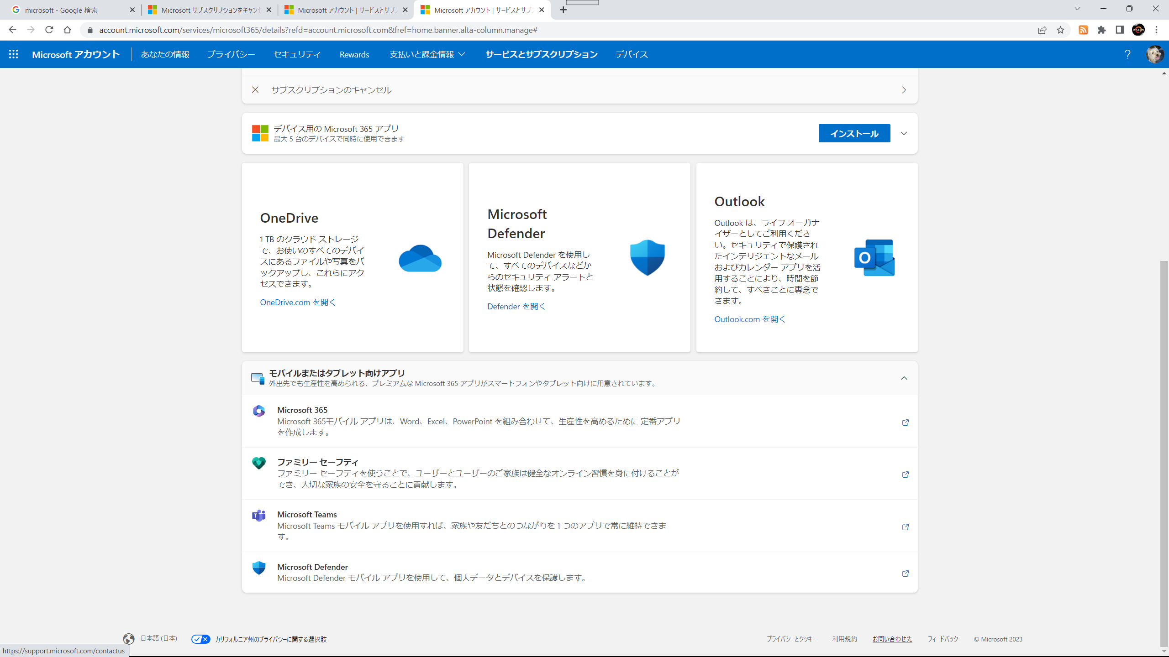Image resolution: width=1169 pixels, height=657 pixels.
Task: Open the 利用規約 footer link
Action: [x=844, y=639]
